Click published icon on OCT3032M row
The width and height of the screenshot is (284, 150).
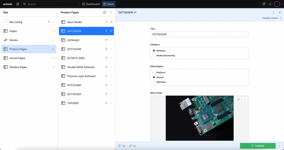pos(106,94)
